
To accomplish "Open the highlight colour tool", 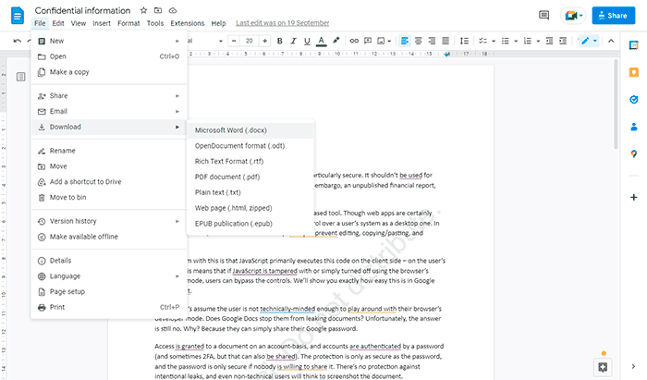I will point(336,41).
